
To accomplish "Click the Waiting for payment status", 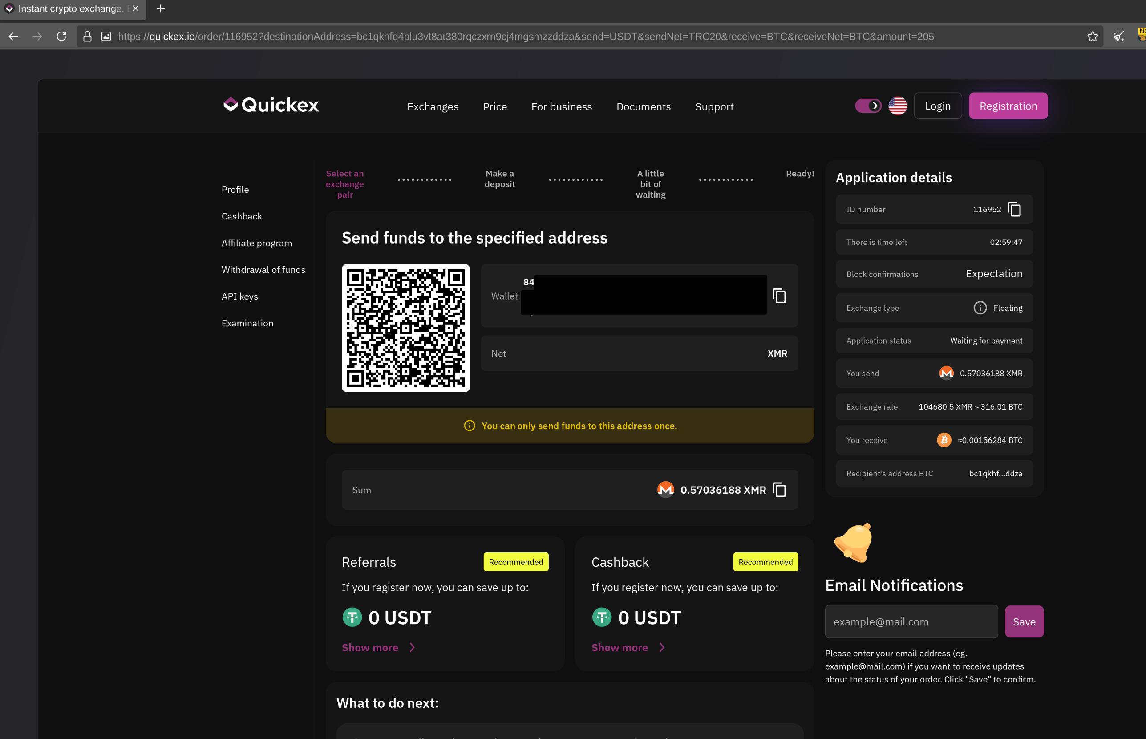I will pyautogui.click(x=986, y=340).
